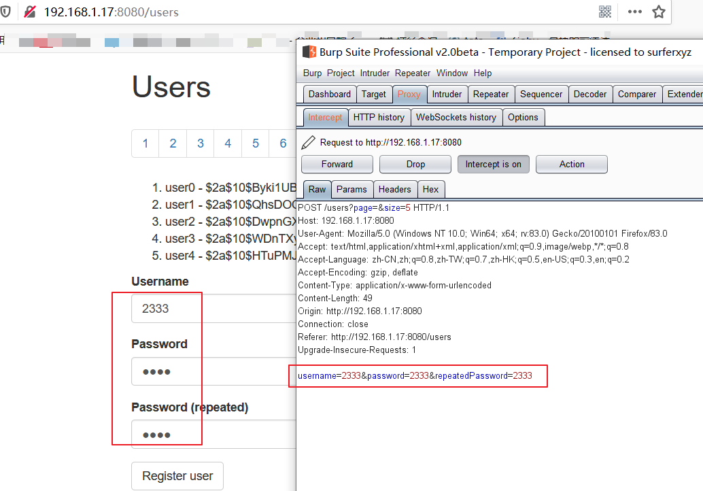Click the Upgrade-Insecure-Requests header line
This screenshot has height=491, width=703.
pyautogui.click(x=357, y=350)
